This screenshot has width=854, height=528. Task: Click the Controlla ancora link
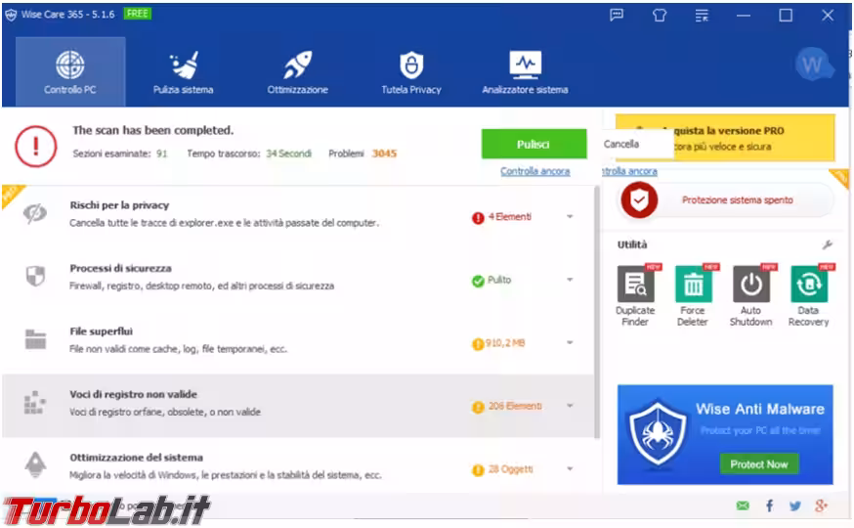[x=534, y=171]
